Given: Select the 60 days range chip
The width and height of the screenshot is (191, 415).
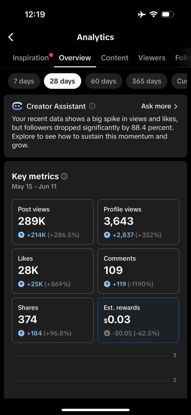Looking at the screenshot, I should point(104,81).
